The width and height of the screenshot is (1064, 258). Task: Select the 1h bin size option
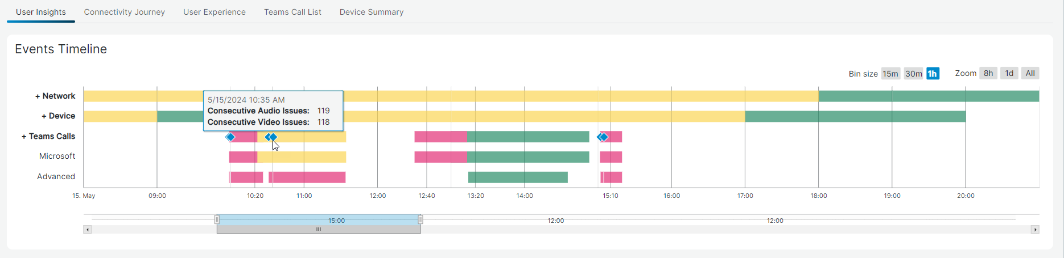pos(933,74)
